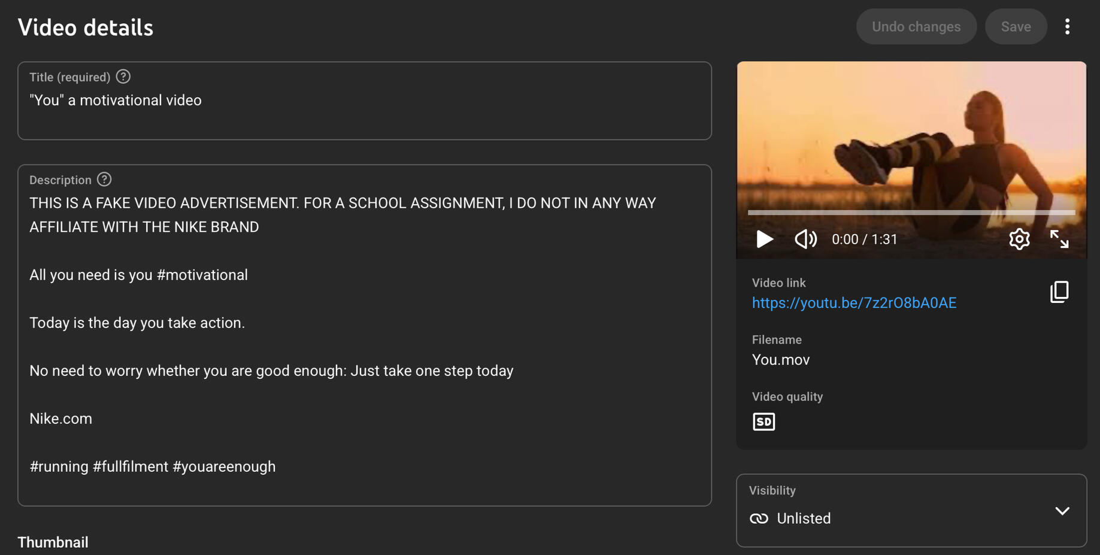Click the Save button
Image resolution: width=1100 pixels, height=555 pixels.
coord(1016,27)
